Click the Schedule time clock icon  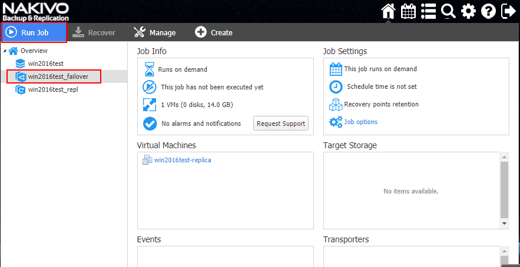click(336, 87)
